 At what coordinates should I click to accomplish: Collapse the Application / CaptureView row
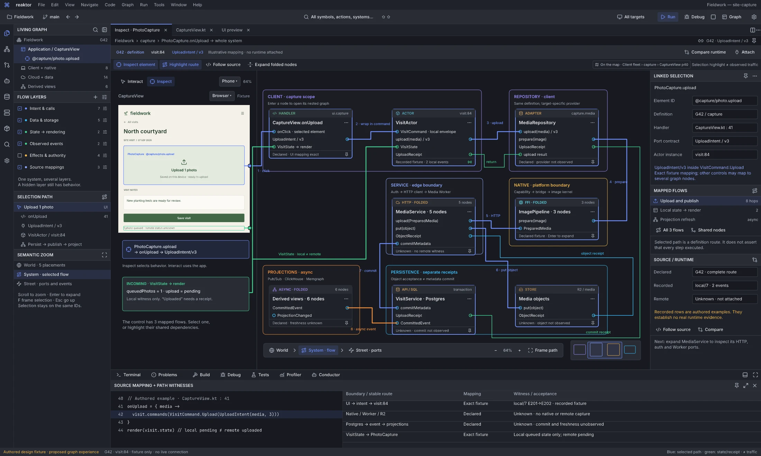pyautogui.click(x=62, y=49)
